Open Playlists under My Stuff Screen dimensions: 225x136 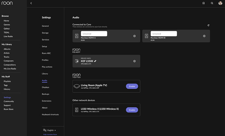coord(7,81)
